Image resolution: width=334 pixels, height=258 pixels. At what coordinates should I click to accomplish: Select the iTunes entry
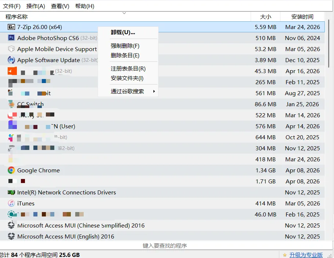click(162, 203)
